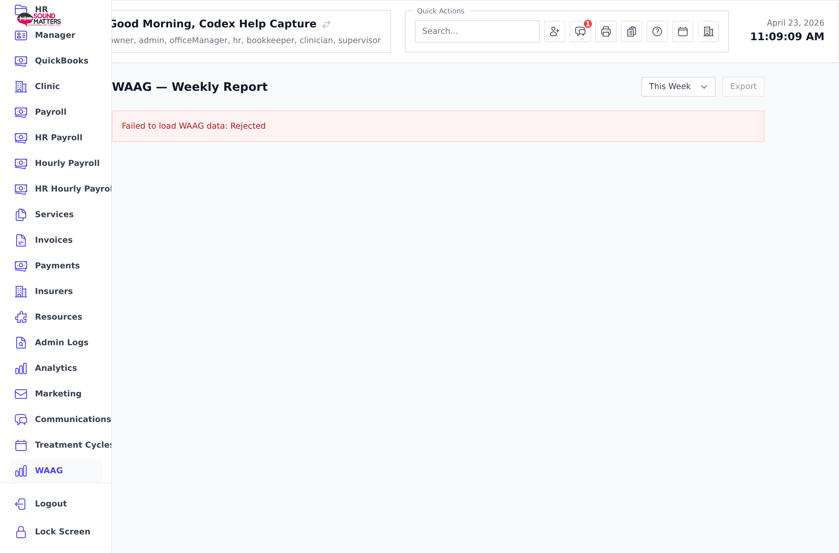Open the calendar quick action icon
The width and height of the screenshot is (839, 553).
click(x=683, y=31)
